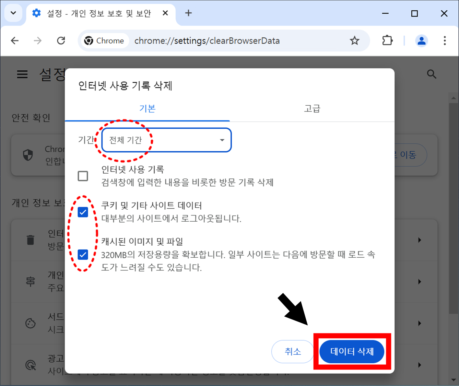Click the 데이터 삭제 button
The width and height of the screenshot is (459, 386).
352,351
